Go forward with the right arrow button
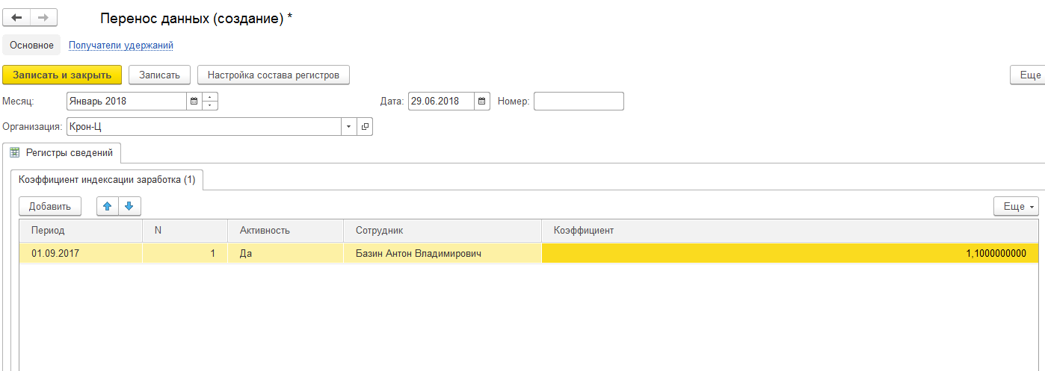Image resolution: width=1045 pixels, height=371 pixels. [43, 17]
